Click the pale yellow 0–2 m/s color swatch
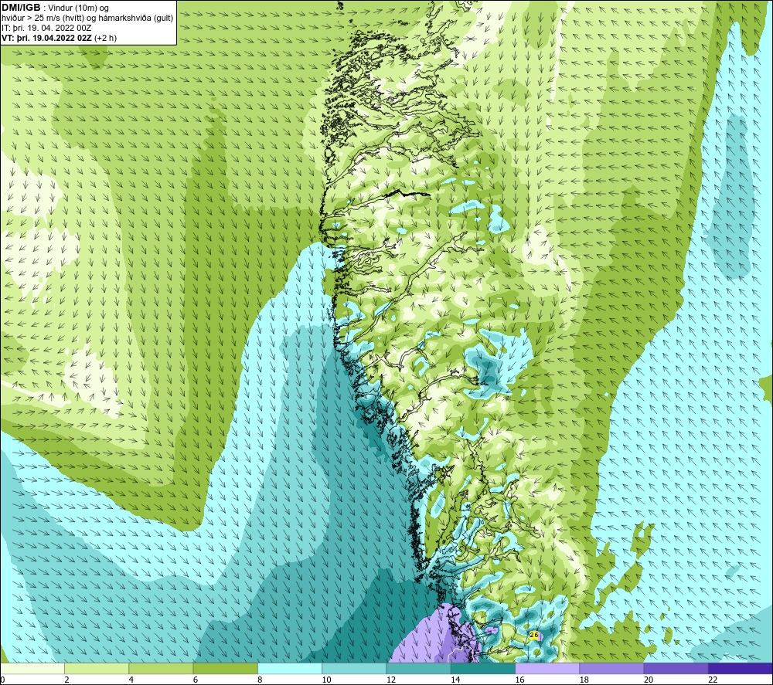The image size is (773, 685). (32, 668)
